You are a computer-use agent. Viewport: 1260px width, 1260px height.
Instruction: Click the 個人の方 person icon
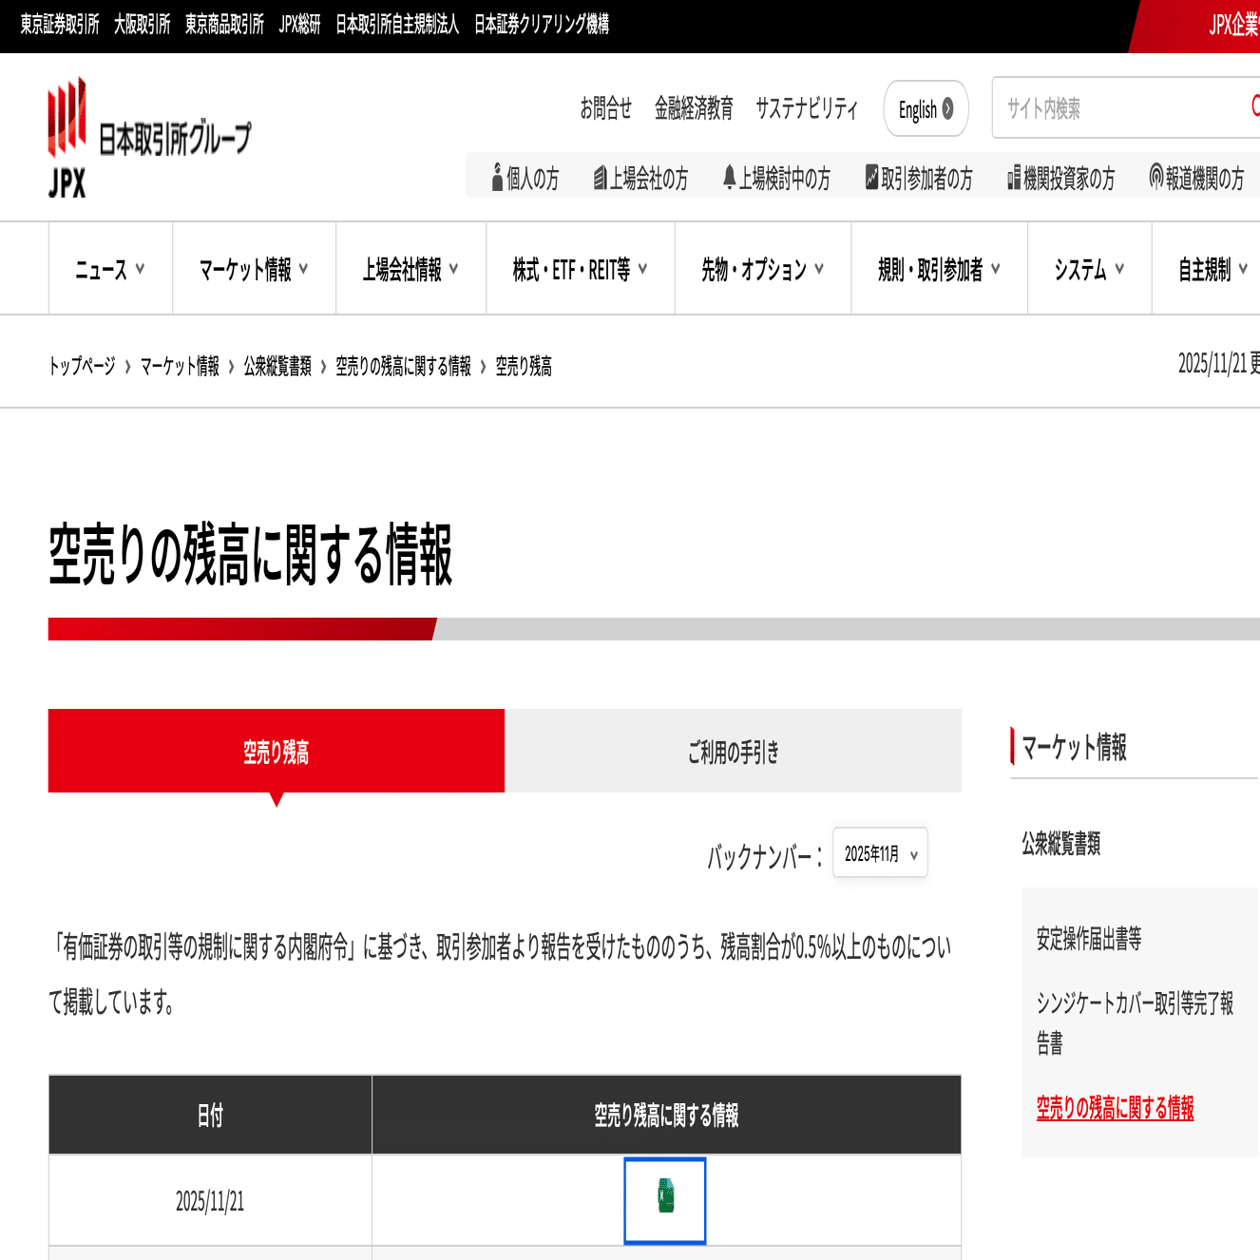pyautogui.click(x=498, y=176)
